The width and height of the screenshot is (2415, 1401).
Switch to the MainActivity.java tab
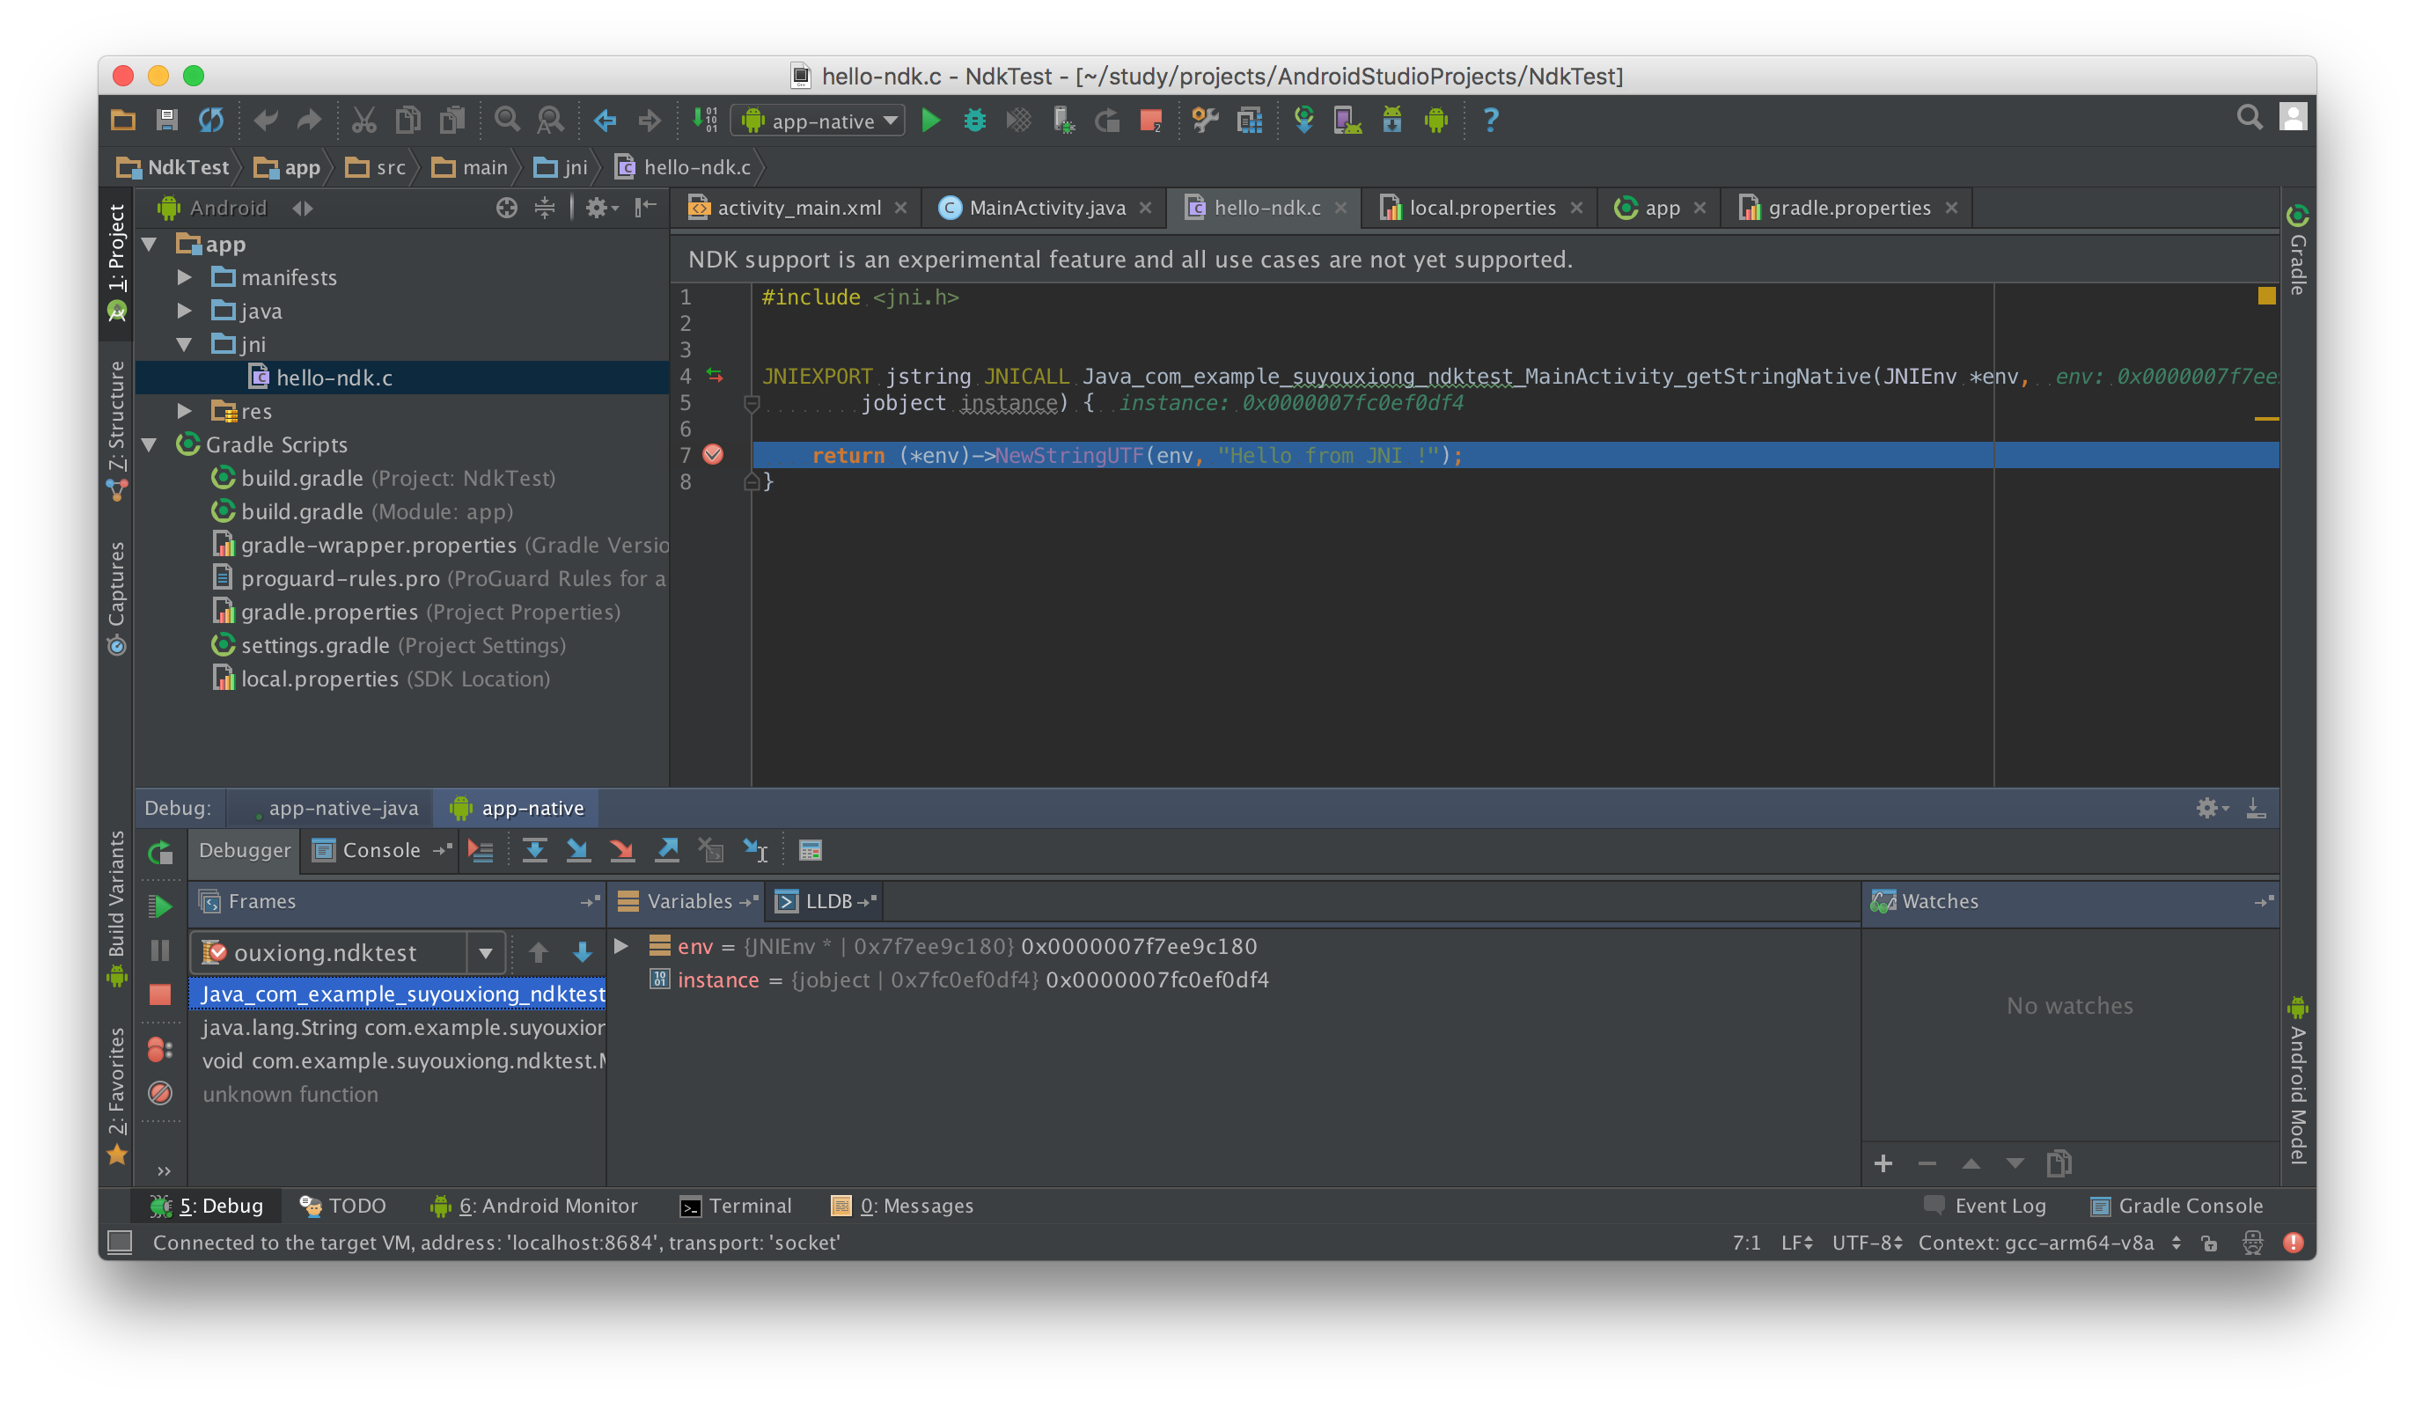[x=1046, y=208]
